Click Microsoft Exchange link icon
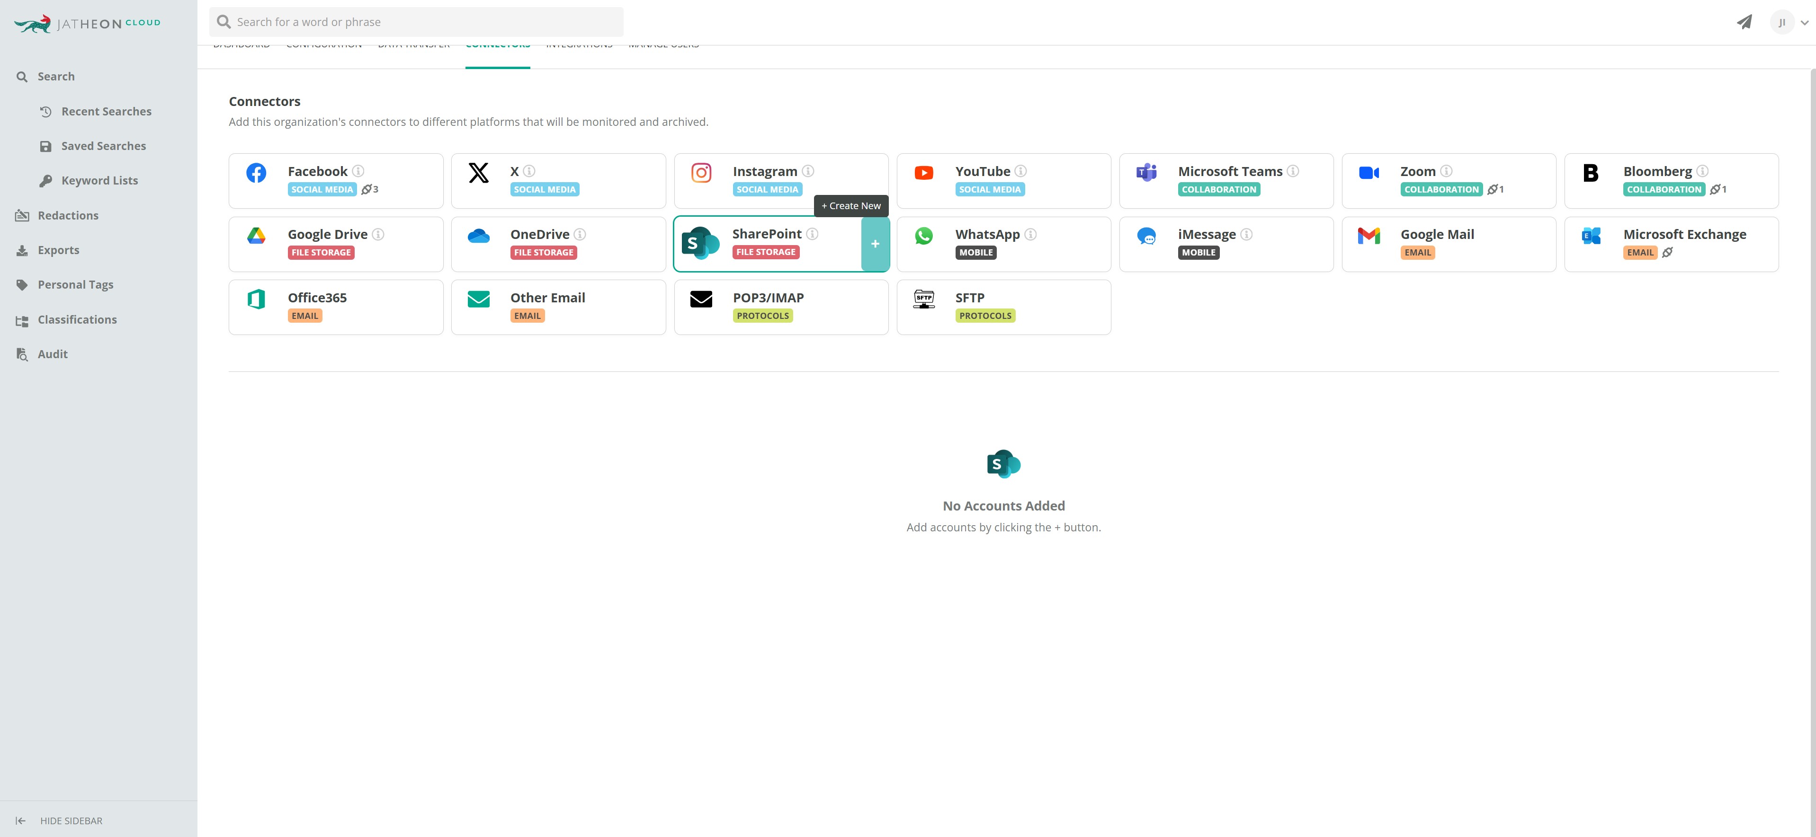 click(1668, 252)
